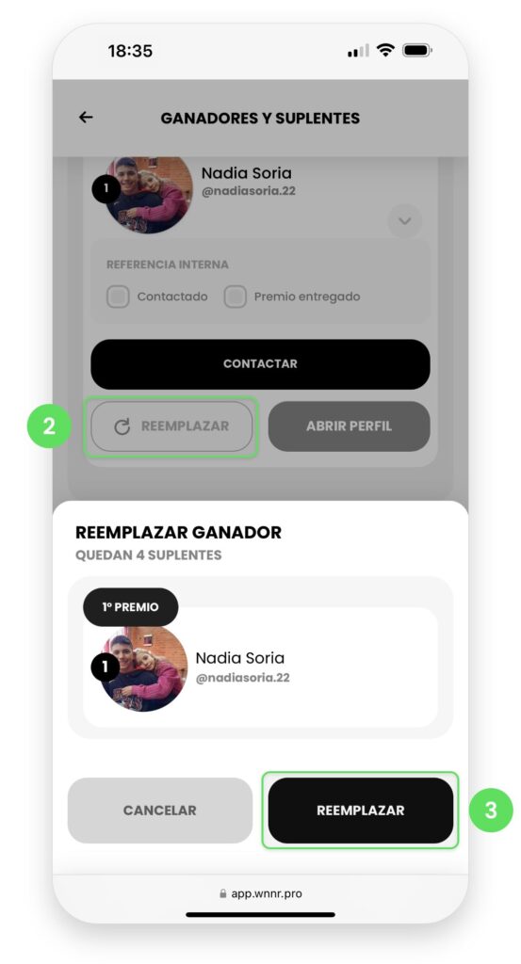The width and height of the screenshot is (521, 964).
Task: Click the Wi-Fi status icon
Action: click(385, 50)
